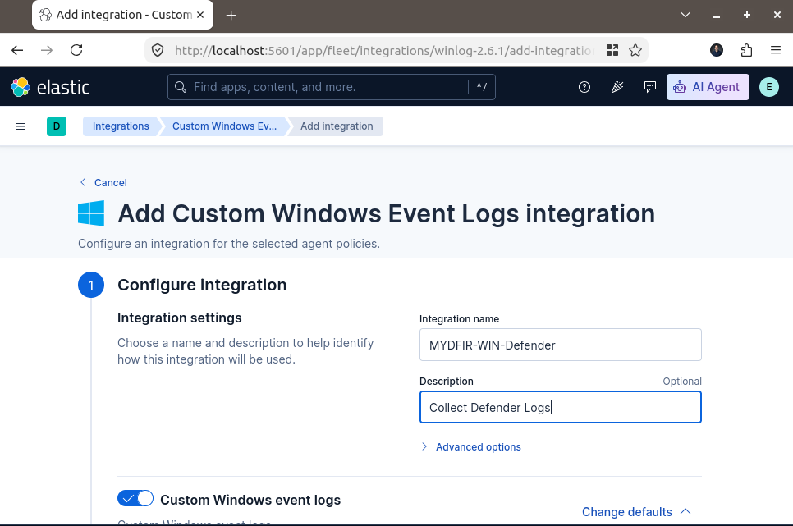Bookmark this page with the star icon
The height and width of the screenshot is (526, 793).
[x=635, y=50]
